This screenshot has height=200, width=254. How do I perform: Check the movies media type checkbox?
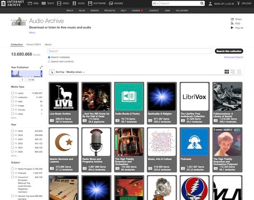coord(12,109)
